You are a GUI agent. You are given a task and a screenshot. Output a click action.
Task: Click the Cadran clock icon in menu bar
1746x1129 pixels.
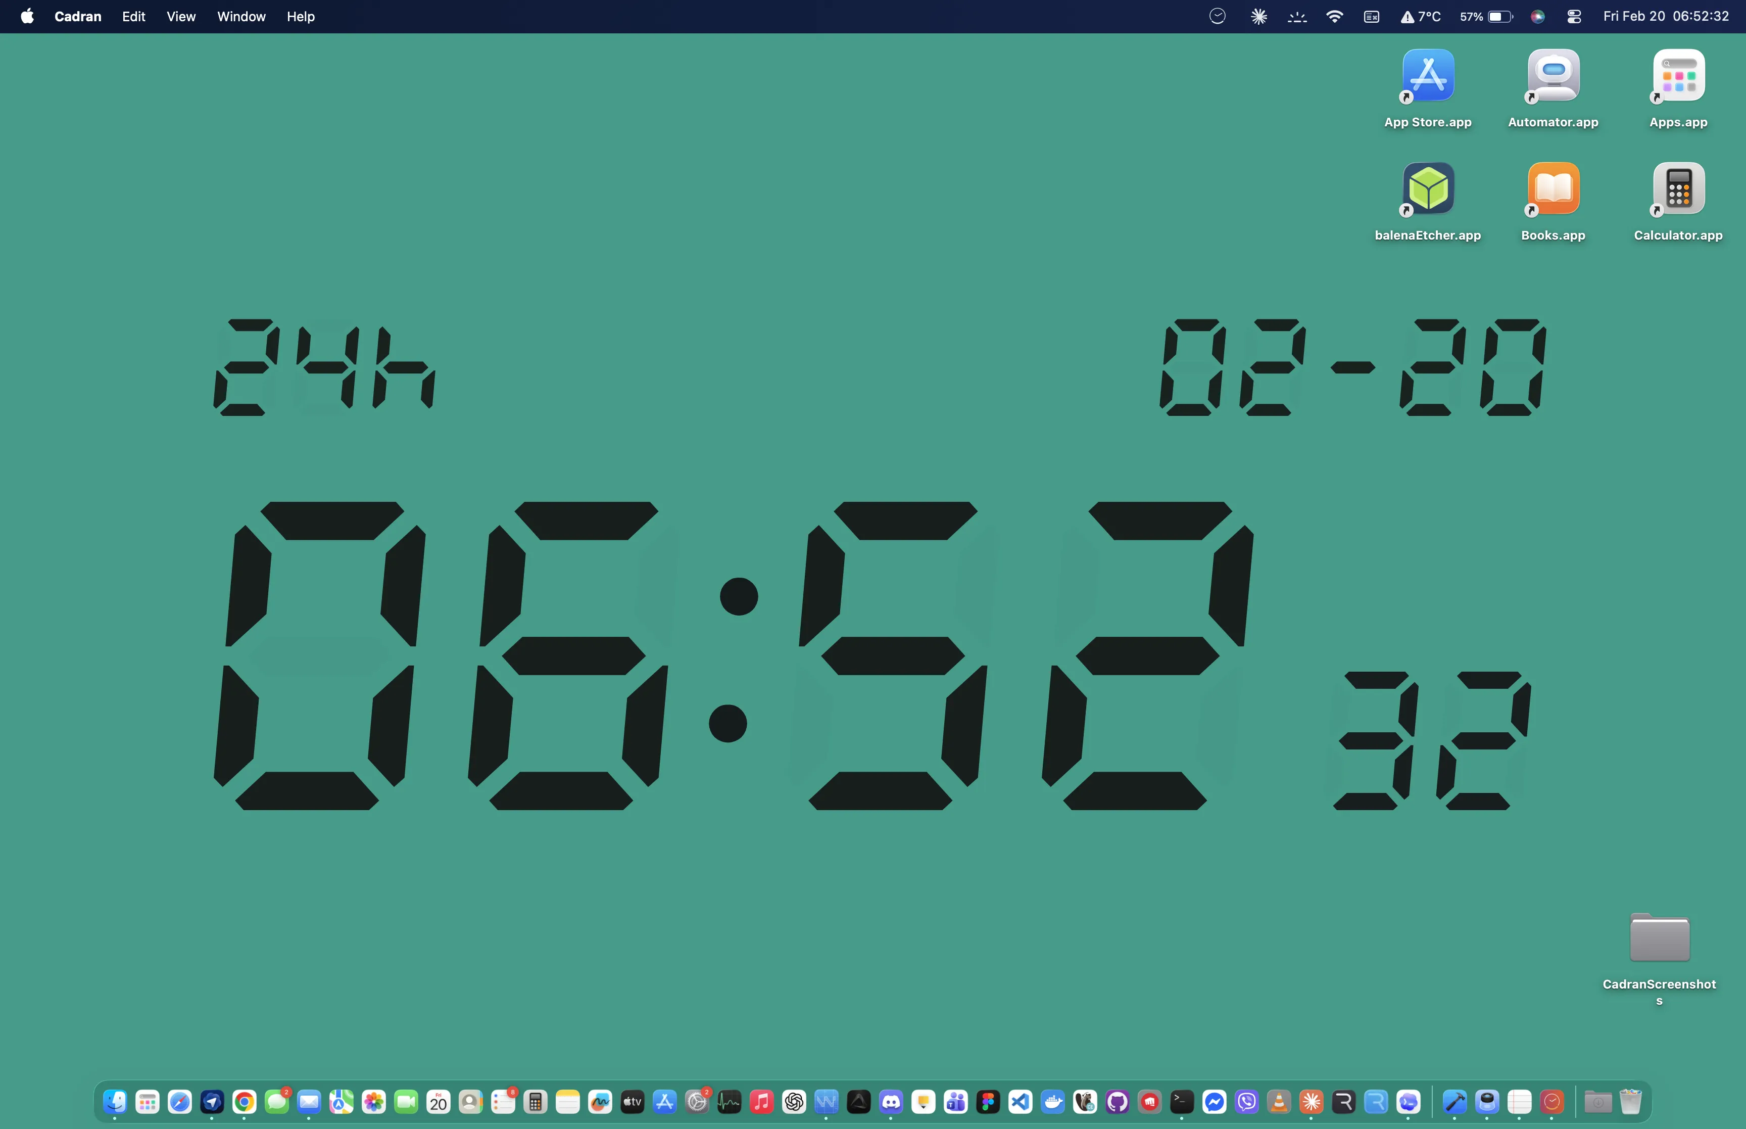click(x=1217, y=16)
